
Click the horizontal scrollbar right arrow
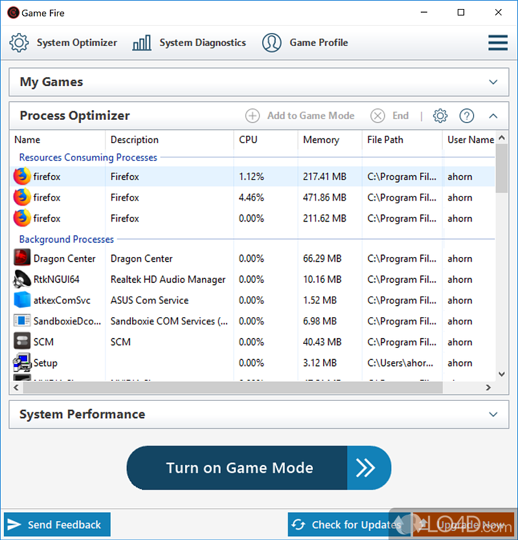(488, 387)
